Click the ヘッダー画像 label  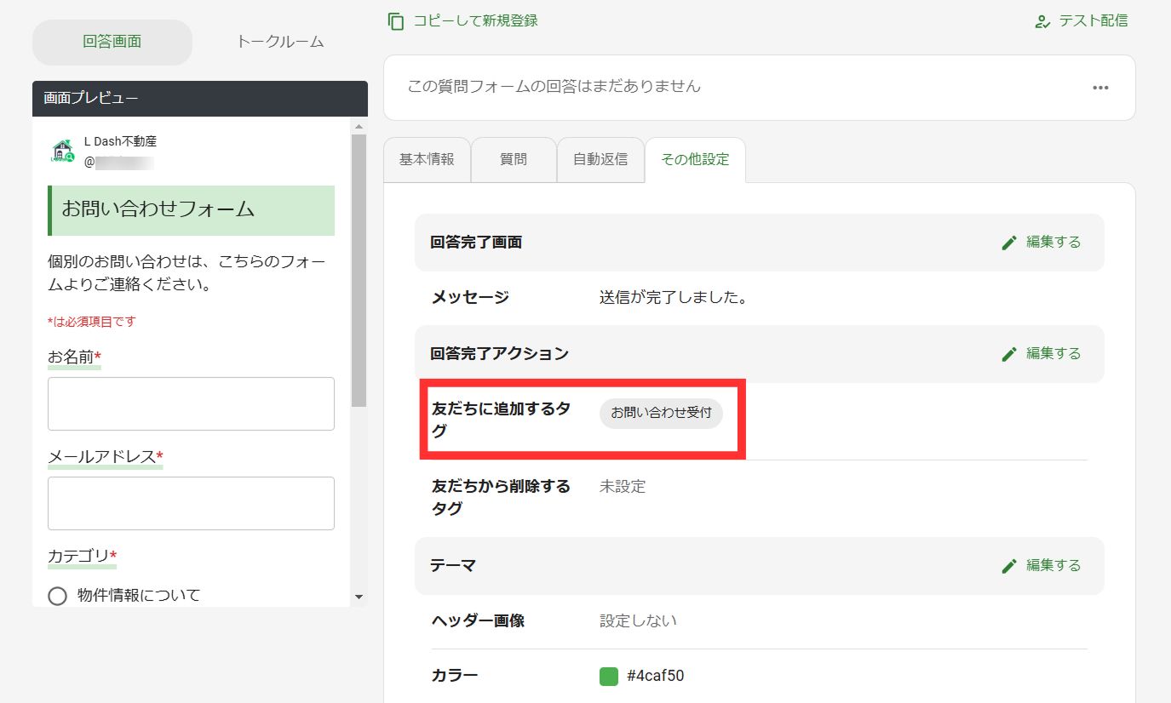point(478,621)
